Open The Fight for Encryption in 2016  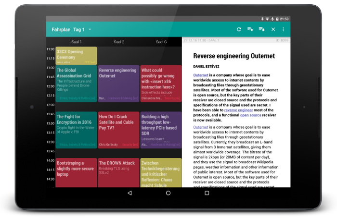(x=76, y=130)
